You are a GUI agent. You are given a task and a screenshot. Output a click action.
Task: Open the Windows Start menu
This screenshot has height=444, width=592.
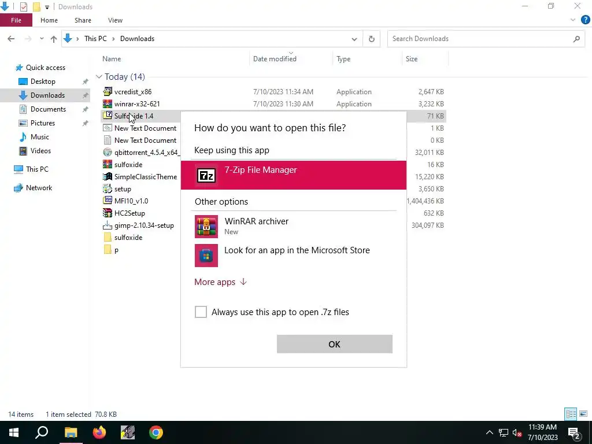(14, 432)
